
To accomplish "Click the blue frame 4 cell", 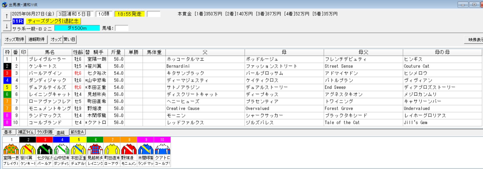I will (x=7, y=80).
